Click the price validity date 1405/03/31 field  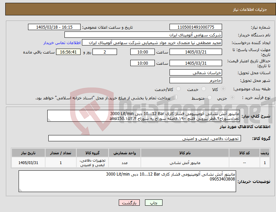coord(195,63)
